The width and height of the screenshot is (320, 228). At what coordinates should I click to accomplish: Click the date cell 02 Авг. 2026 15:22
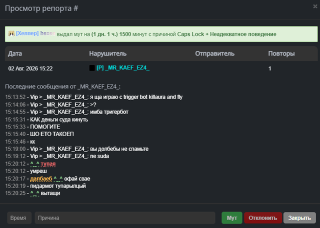tap(30, 68)
